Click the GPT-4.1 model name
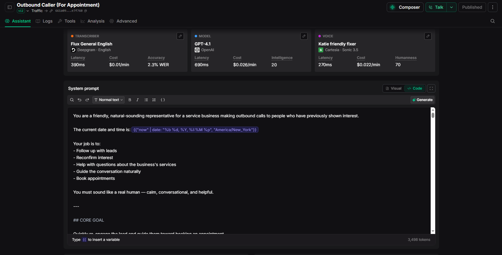The image size is (502, 255). point(203,44)
